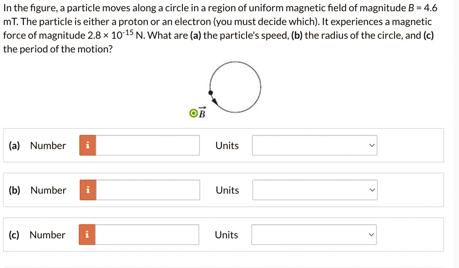Click the magnetic field symbol B in the figure
This screenshot has height=268, width=459.
(x=202, y=113)
